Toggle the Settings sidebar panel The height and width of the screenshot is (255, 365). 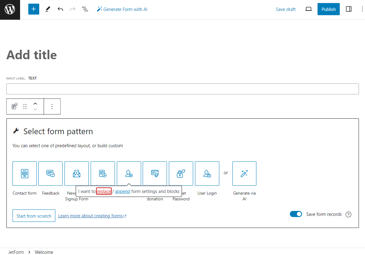click(x=349, y=9)
